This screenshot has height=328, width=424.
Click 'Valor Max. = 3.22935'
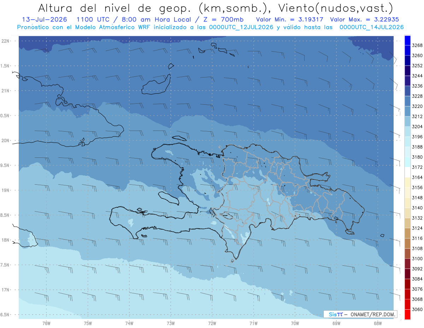pyautogui.click(x=364, y=19)
